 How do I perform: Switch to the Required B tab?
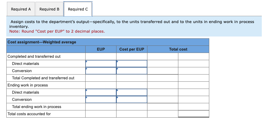click(x=49, y=9)
